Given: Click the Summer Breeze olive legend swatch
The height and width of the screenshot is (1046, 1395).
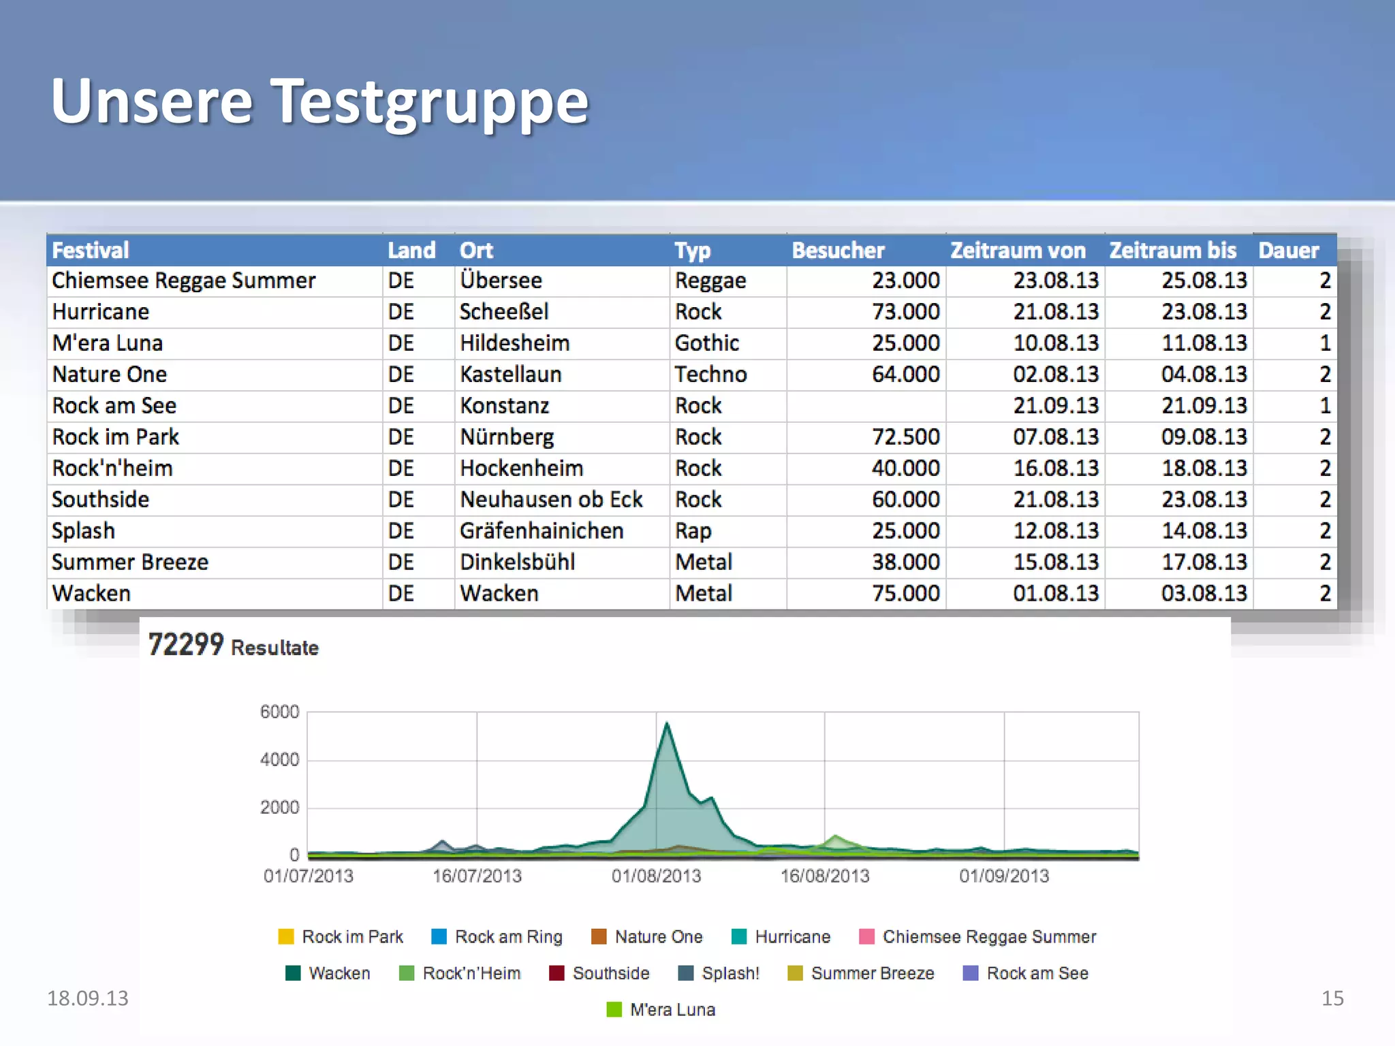Looking at the screenshot, I should pos(795,973).
